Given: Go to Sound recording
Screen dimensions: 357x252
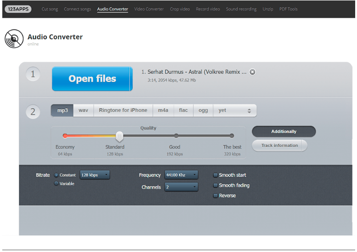Looking at the screenshot, I should point(241,9).
